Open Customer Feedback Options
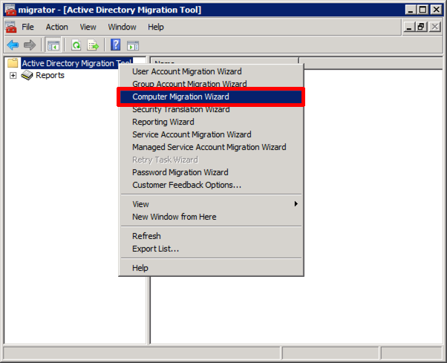The height and width of the screenshot is (363, 447). (211, 185)
